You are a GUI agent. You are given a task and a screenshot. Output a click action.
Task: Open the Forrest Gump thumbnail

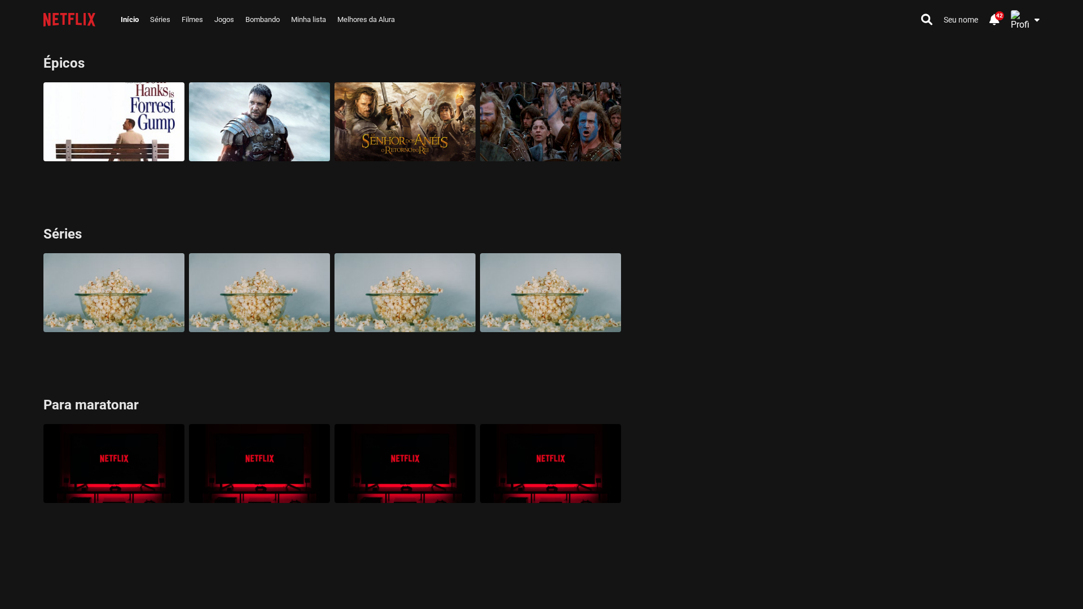113,121
